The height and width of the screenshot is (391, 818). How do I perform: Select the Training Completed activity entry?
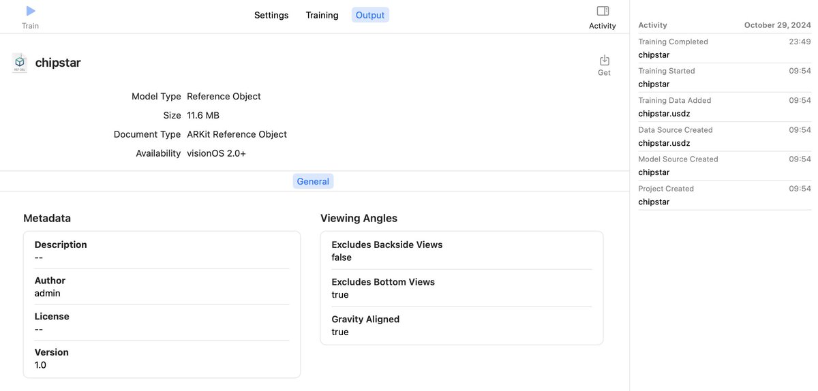(725, 48)
